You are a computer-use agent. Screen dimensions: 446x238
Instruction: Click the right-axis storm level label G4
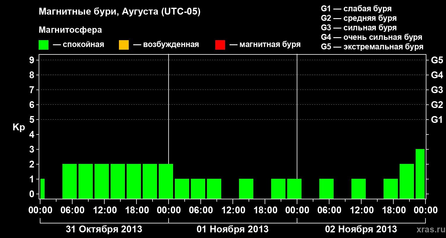click(x=437, y=75)
